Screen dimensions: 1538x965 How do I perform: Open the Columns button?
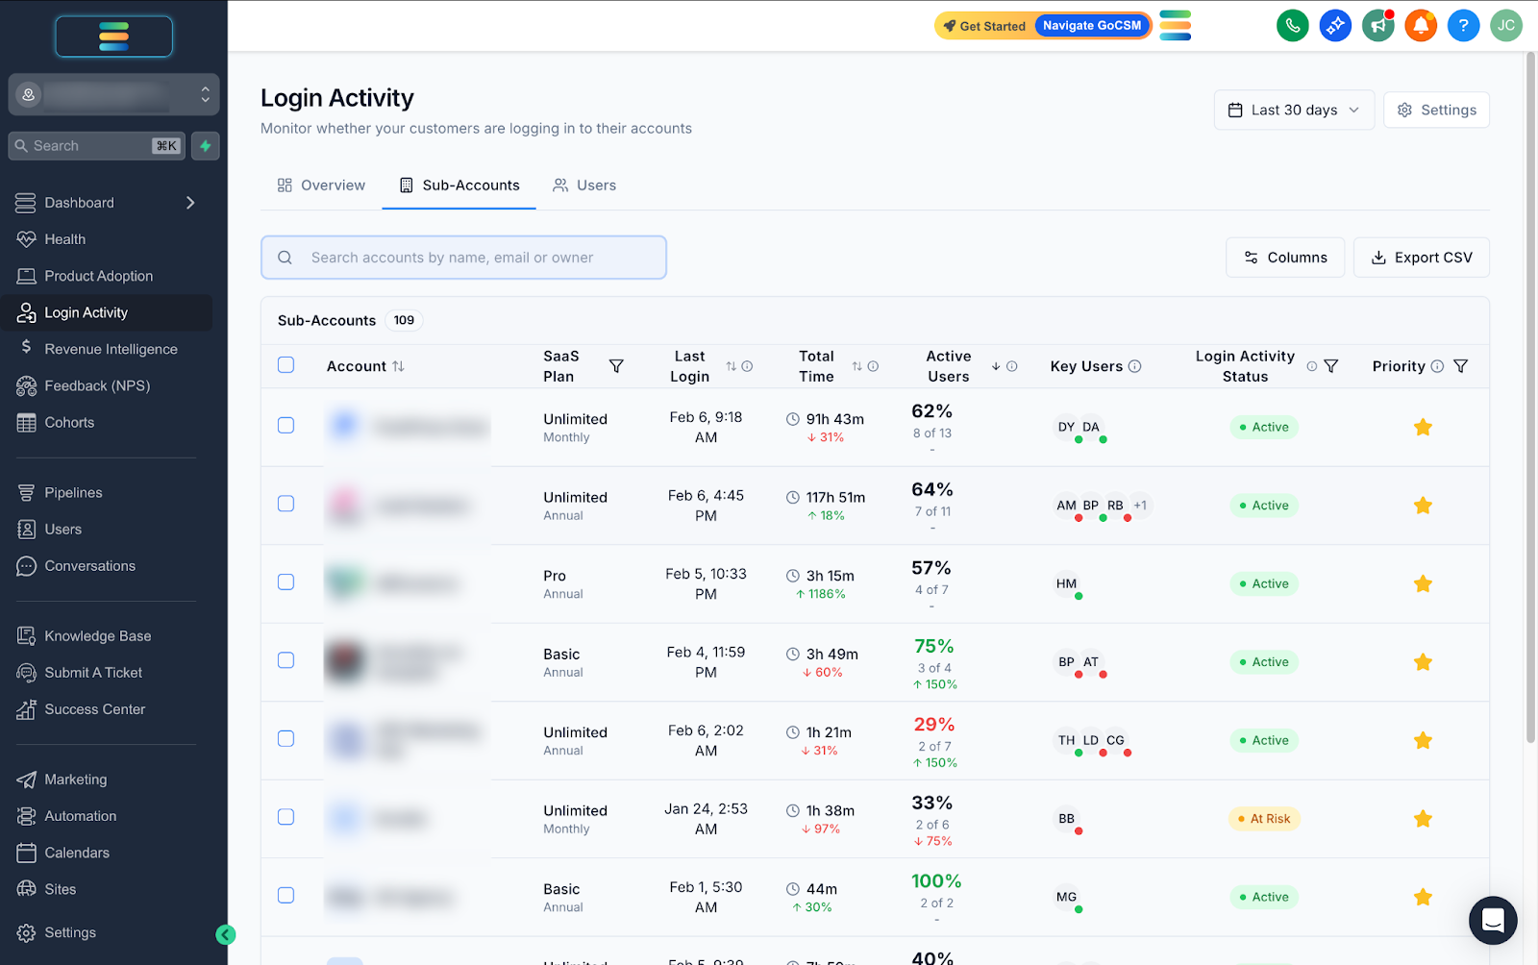[1285, 258]
